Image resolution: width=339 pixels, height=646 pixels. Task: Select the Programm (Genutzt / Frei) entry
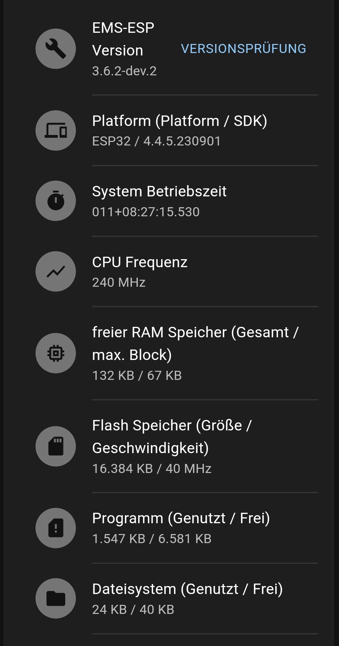[182, 518]
